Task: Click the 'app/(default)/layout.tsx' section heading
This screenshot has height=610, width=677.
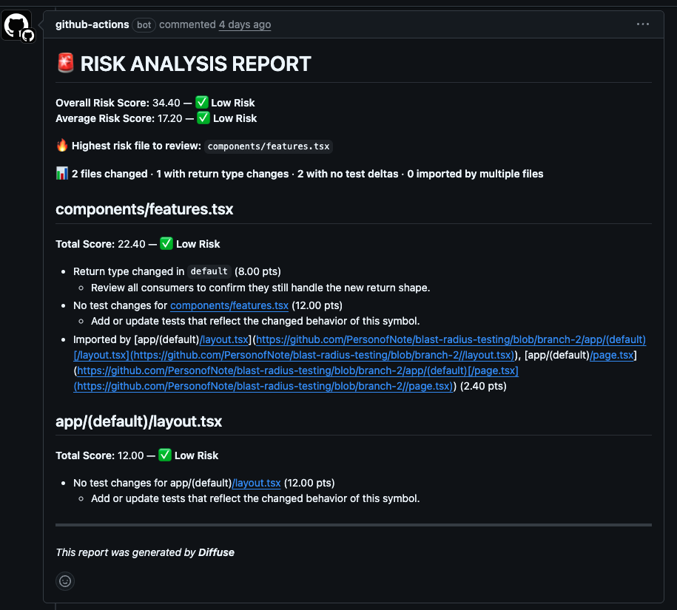Action: point(138,421)
